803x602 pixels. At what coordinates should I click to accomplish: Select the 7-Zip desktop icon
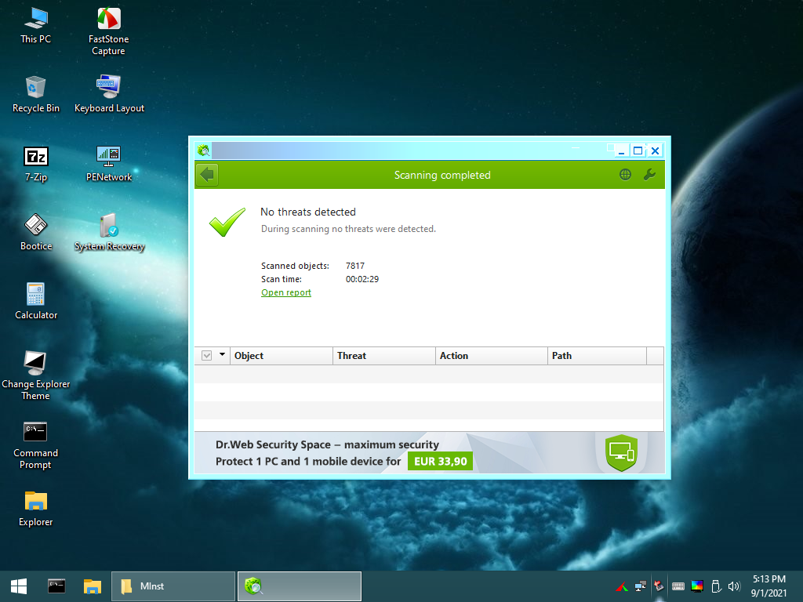point(36,164)
